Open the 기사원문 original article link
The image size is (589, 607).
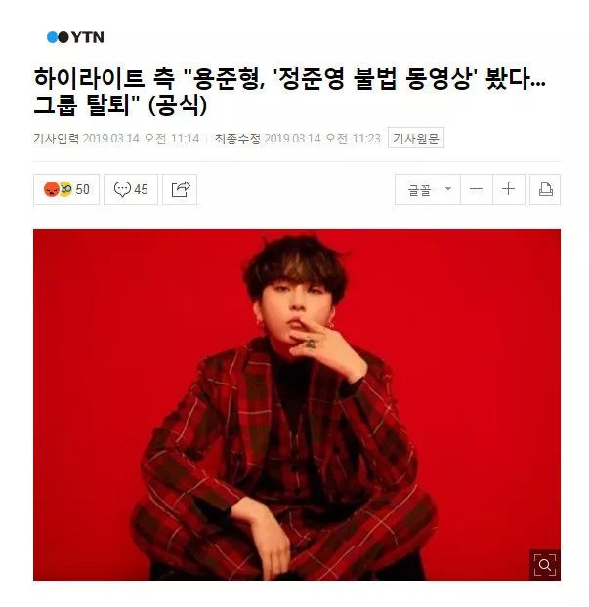pos(416,138)
